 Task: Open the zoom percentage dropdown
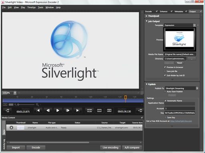click(x=15, y=93)
